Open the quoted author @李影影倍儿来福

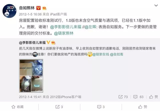tap(32, 43)
